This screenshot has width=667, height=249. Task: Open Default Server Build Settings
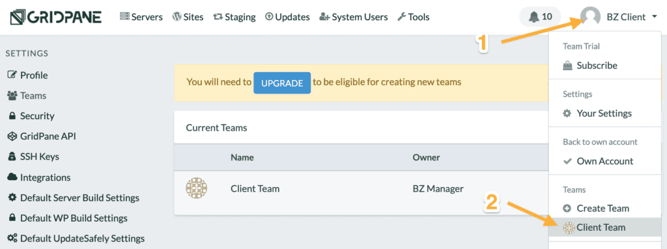coord(73,198)
